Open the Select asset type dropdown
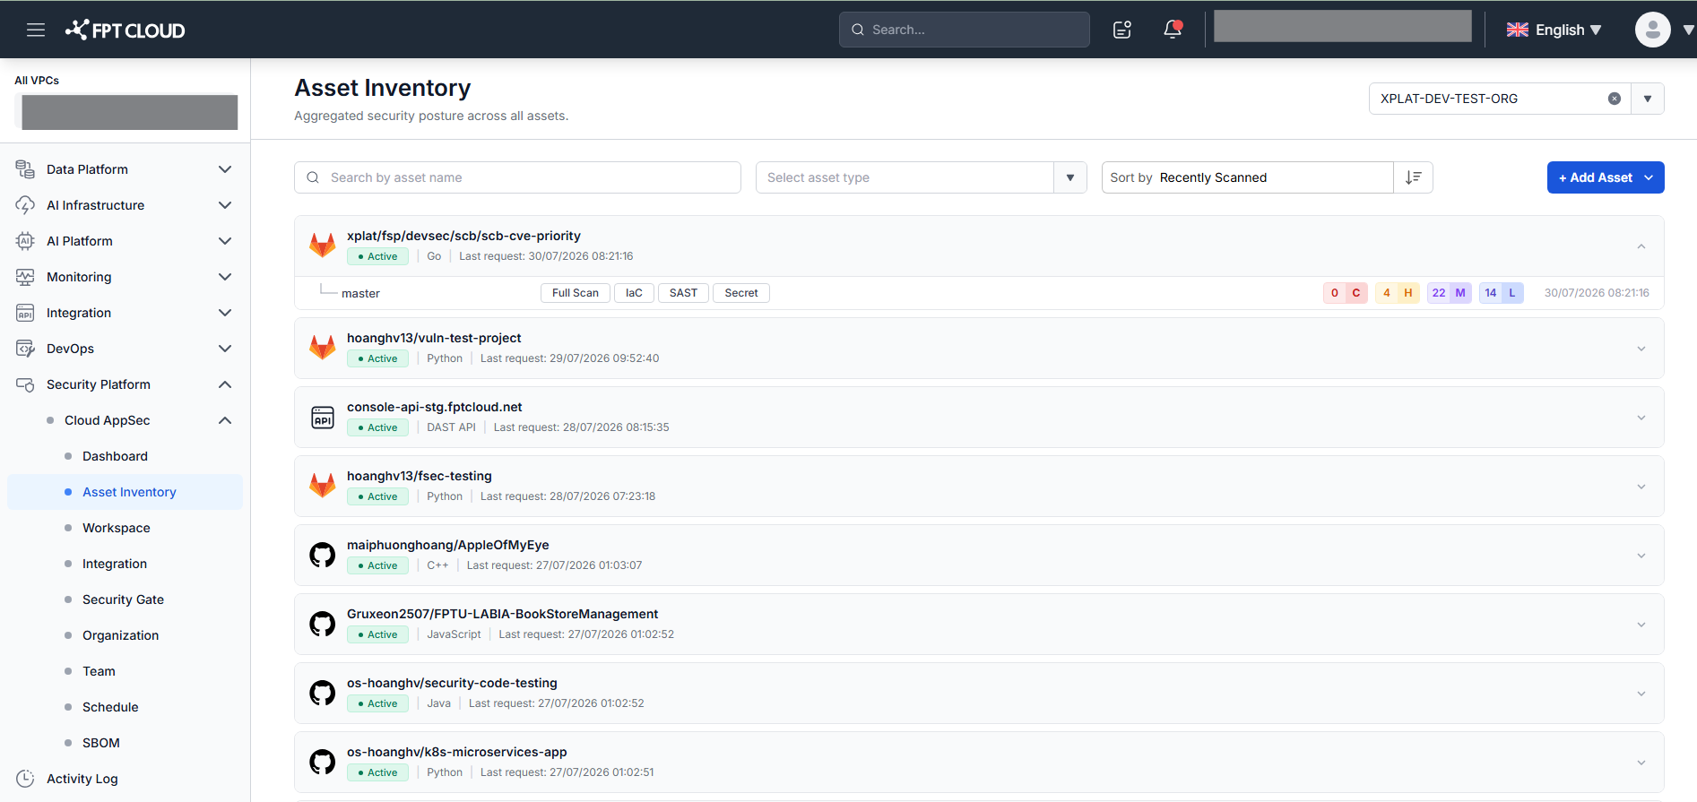The height and width of the screenshot is (802, 1697). point(922,177)
